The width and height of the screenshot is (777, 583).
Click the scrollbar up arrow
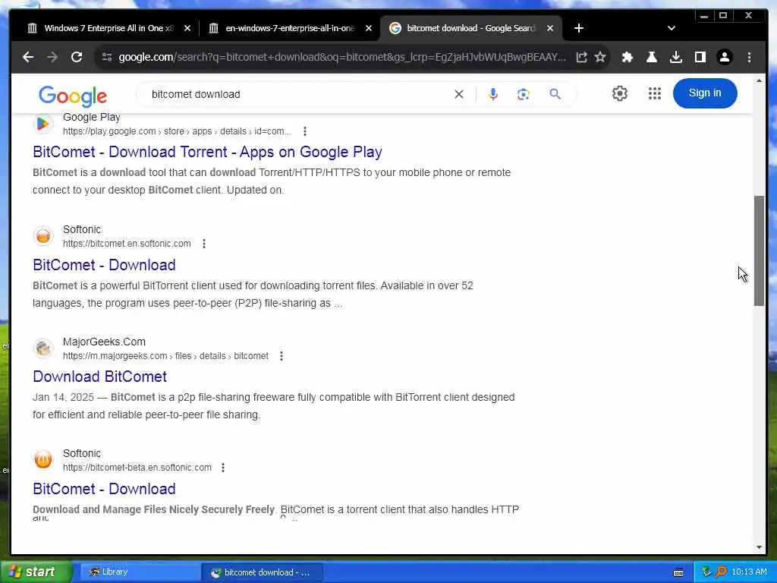click(759, 81)
